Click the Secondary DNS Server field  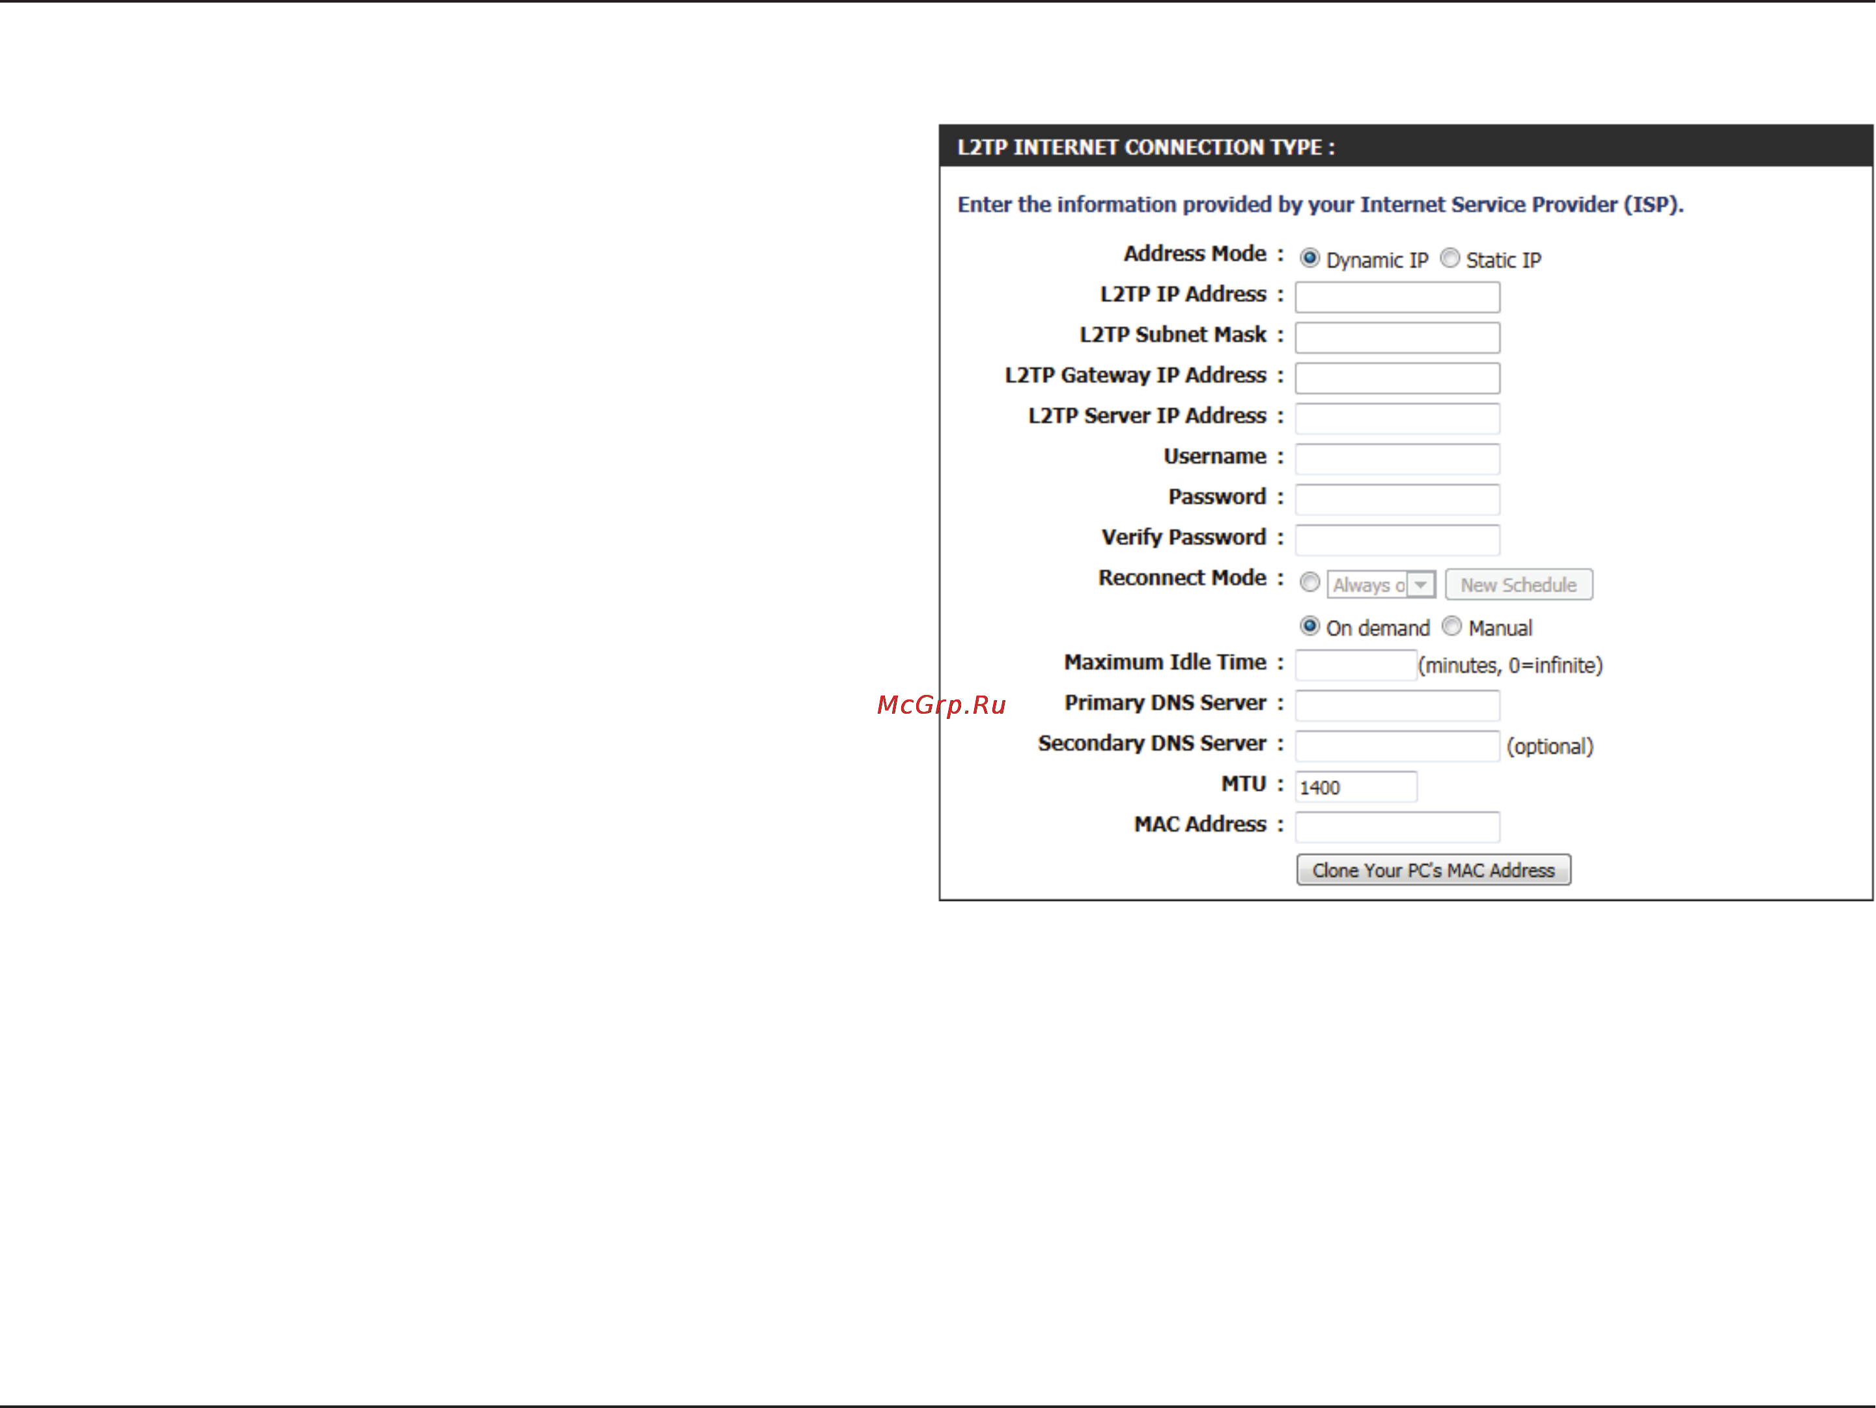click(x=1397, y=746)
